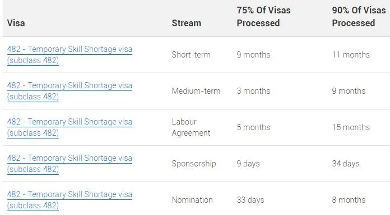Click the 8 months processing time cell

point(349,200)
